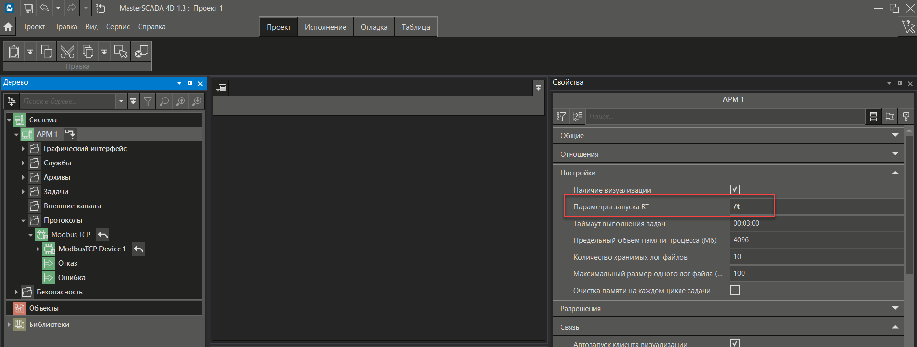Uncheck the 'Наличие визуализации' checkbox
The image size is (917, 347).
tap(735, 189)
